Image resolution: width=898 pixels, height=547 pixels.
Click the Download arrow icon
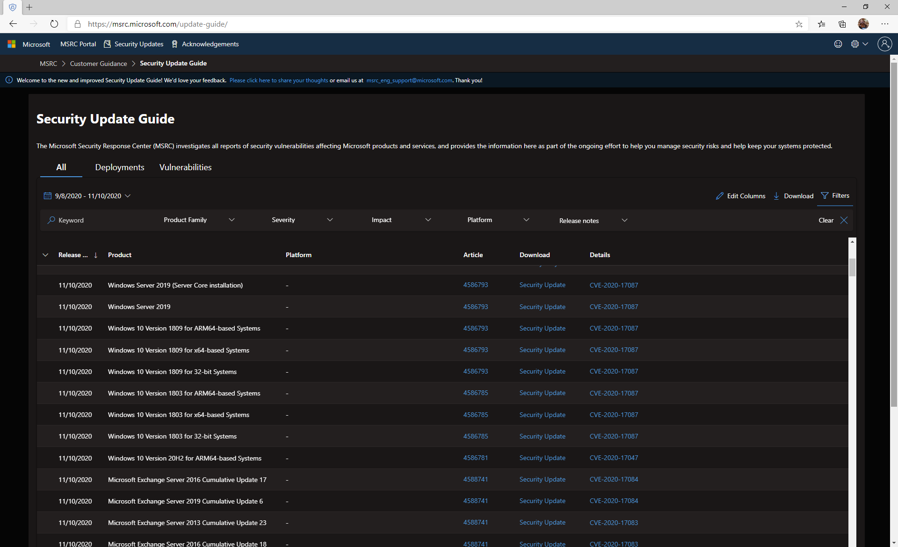[776, 196]
